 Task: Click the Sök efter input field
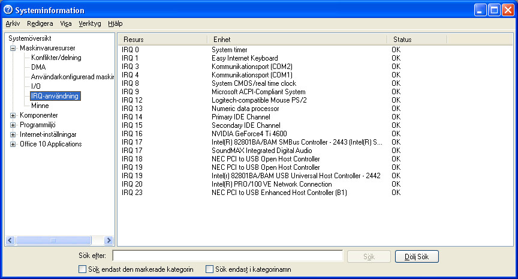[228, 256]
